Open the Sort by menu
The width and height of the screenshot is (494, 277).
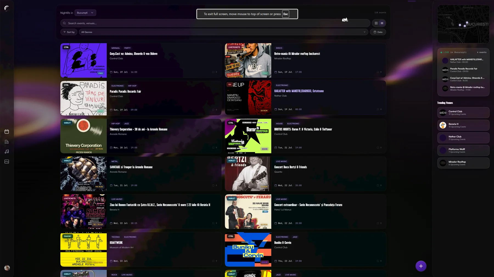pos(69,32)
